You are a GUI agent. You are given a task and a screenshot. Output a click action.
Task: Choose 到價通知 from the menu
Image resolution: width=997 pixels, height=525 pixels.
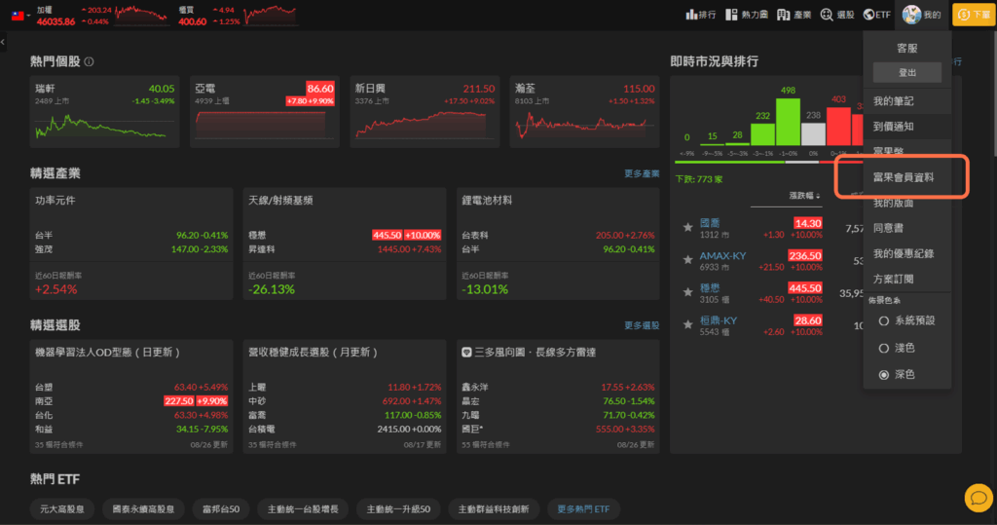click(893, 127)
